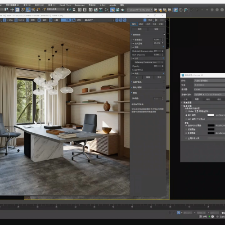Open the renderer Corona dropdown in Render Setup
The height and width of the screenshot is (225, 225).
[209, 90]
